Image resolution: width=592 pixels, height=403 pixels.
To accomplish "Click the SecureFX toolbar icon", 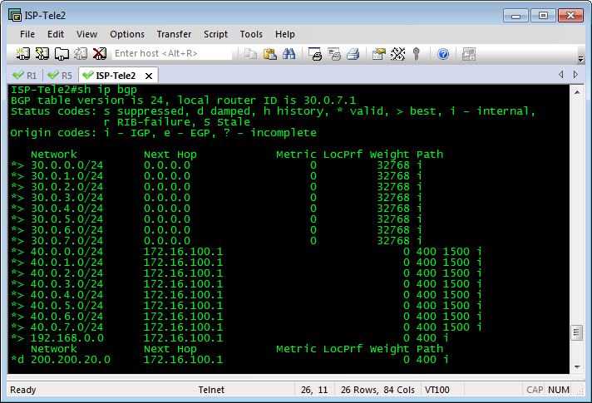I will coord(469,54).
